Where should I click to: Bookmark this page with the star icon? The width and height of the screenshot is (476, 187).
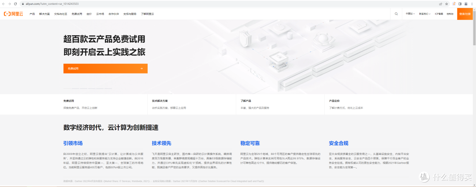click(x=446, y=4)
